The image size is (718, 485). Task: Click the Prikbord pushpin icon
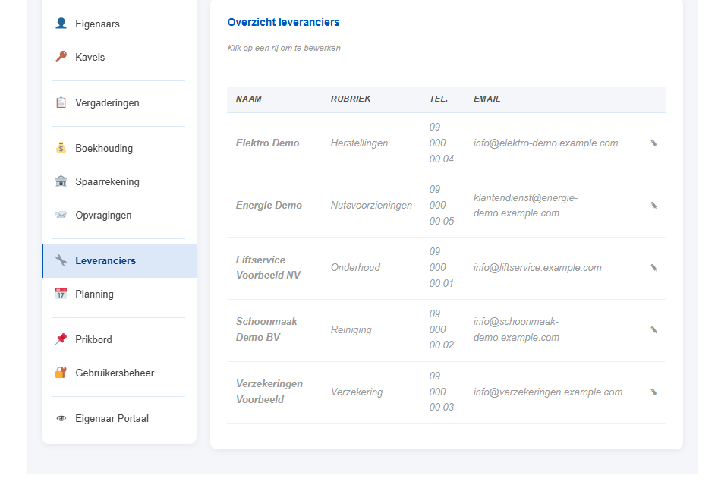tap(61, 339)
